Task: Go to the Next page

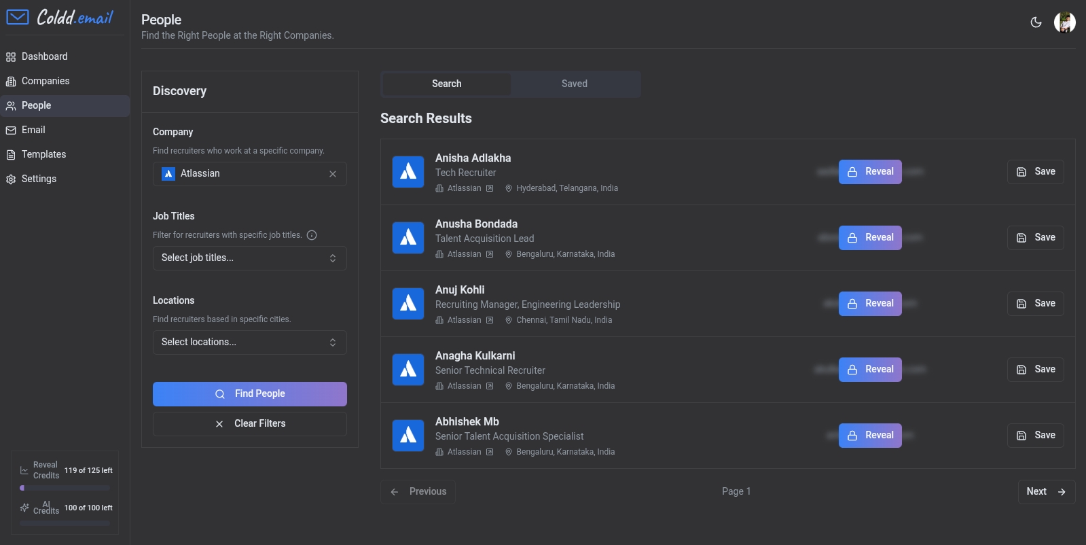Action: tap(1047, 492)
